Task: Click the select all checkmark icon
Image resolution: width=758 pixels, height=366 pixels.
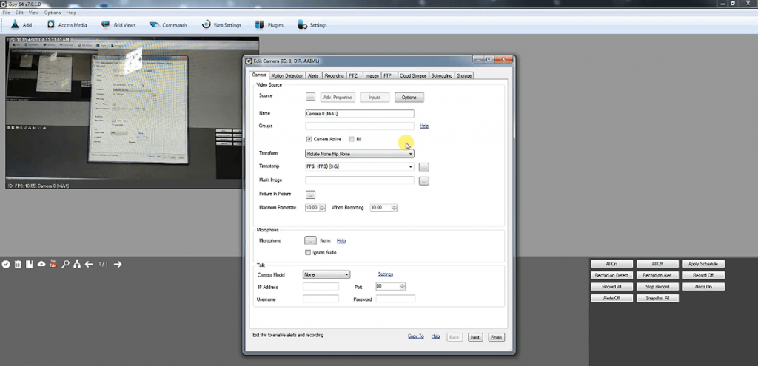Action: [6, 265]
